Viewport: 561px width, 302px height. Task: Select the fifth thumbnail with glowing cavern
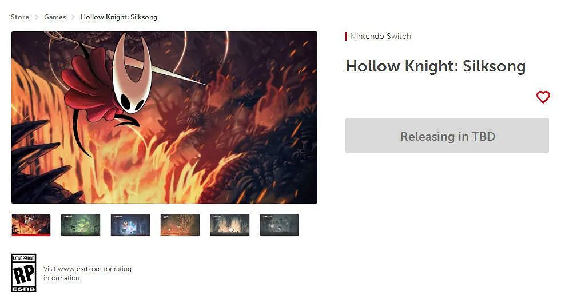pos(230,225)
